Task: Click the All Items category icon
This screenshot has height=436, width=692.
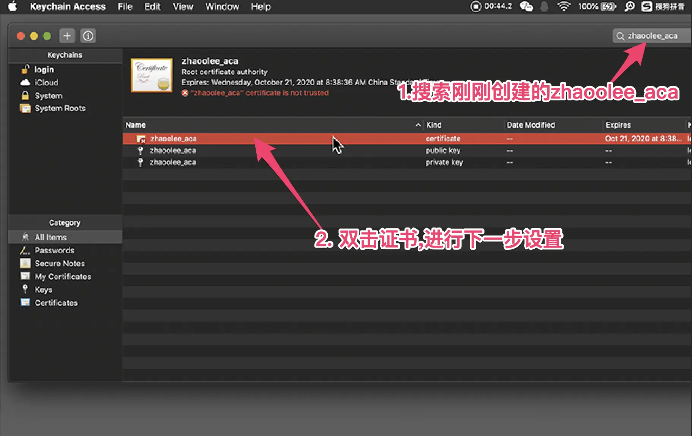Action: (25, 237)
